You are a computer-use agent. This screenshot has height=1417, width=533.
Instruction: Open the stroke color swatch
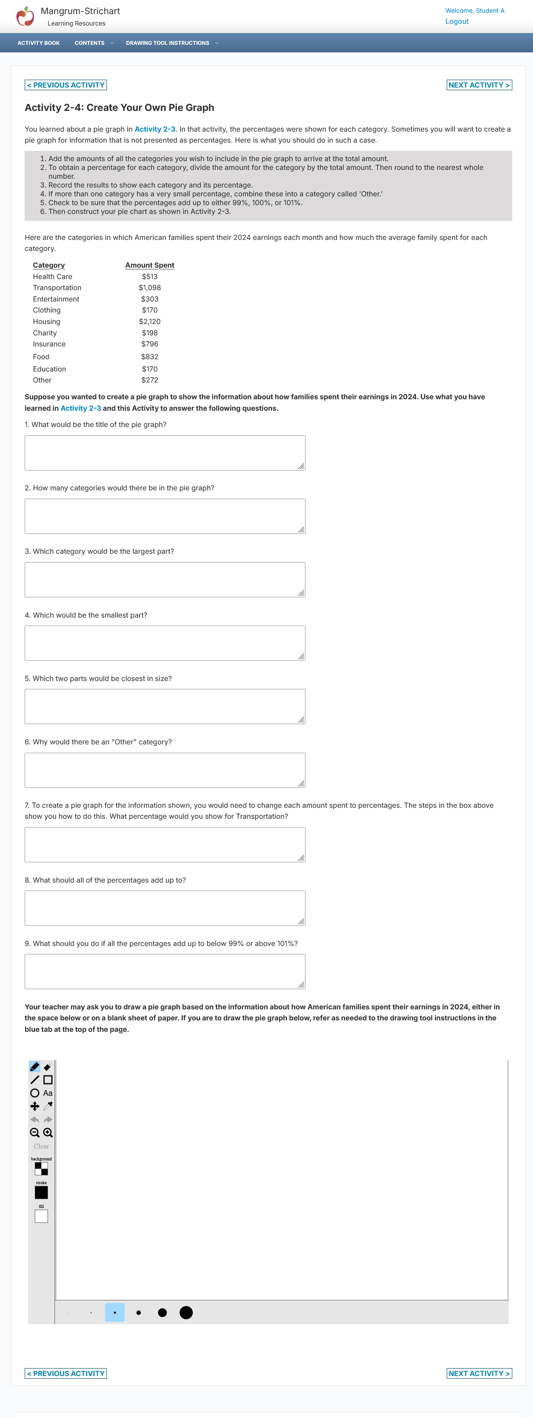(x=41, y=1192)
